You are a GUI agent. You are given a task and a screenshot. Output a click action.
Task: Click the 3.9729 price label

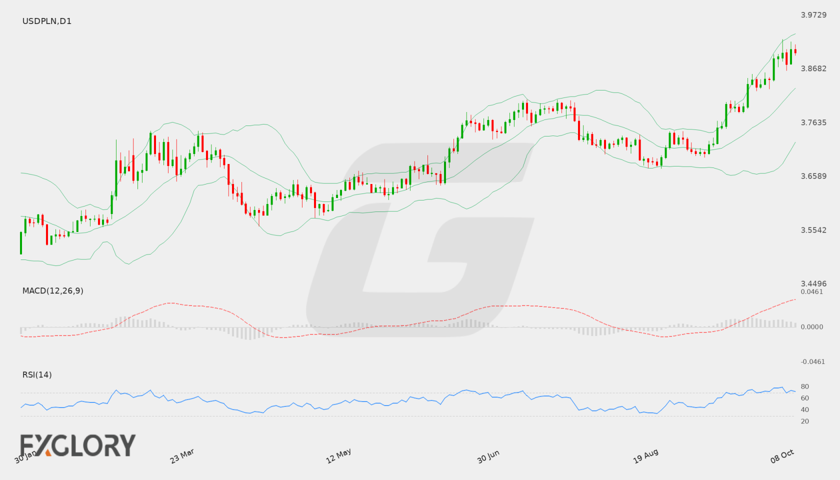pyautogui.click(x=813, y=15)
